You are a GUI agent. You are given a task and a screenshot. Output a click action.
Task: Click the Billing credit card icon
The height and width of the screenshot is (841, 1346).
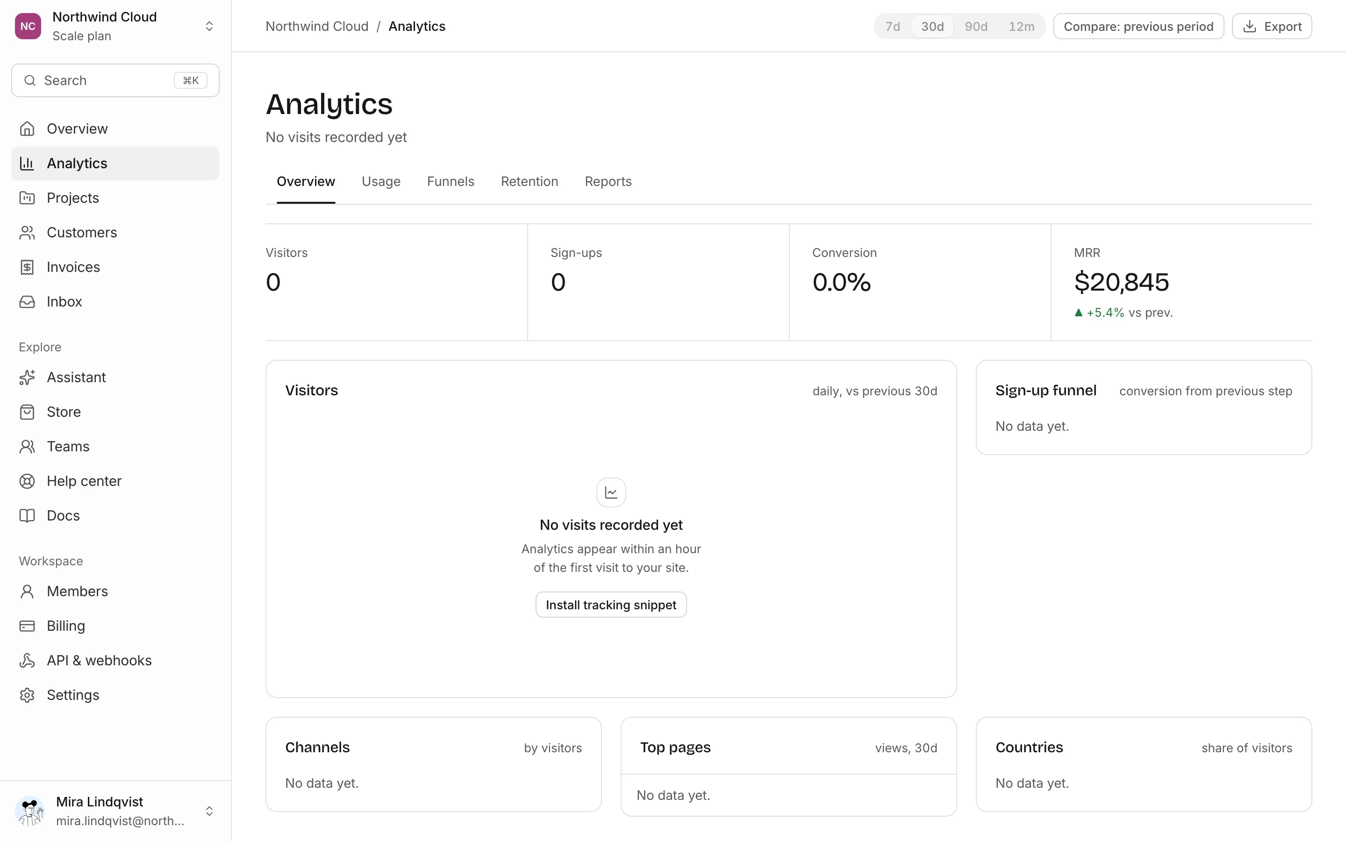point(27,626)
